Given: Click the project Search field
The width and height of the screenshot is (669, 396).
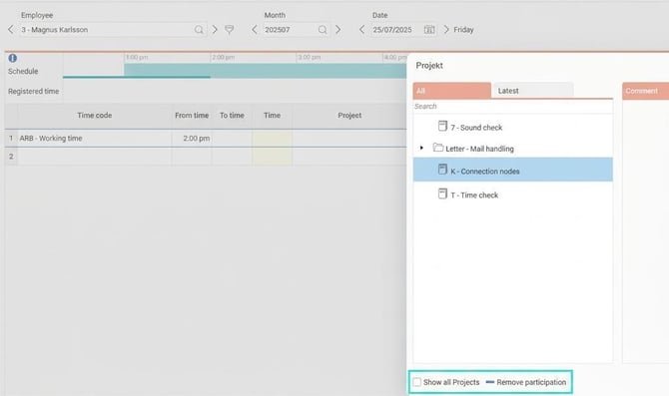Looking at the screenshot, I should click(x=513, y=106).
